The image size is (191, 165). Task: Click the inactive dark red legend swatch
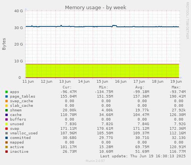(7, 152)
